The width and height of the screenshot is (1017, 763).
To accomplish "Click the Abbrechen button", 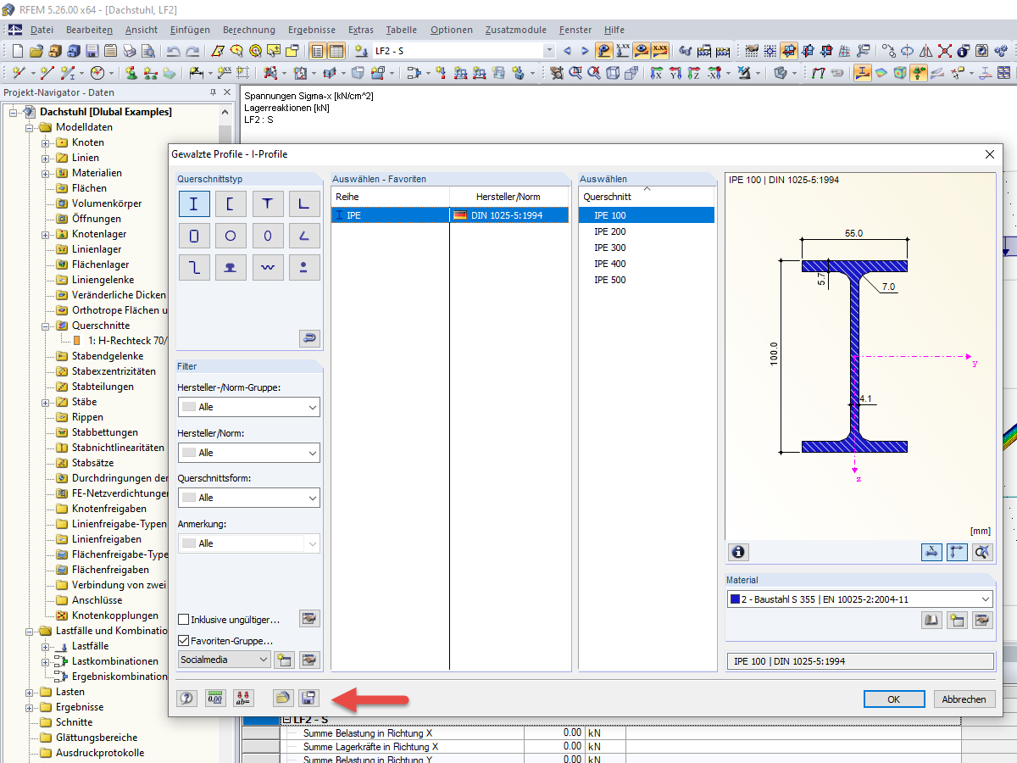I will 964,699.
